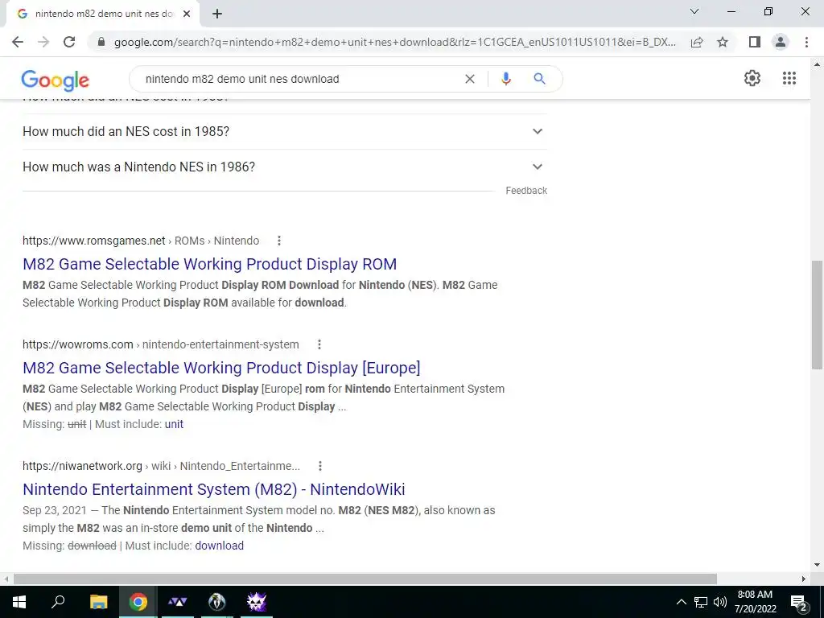Click the Feedback link

pyautogui.click(x=526, y=191)
